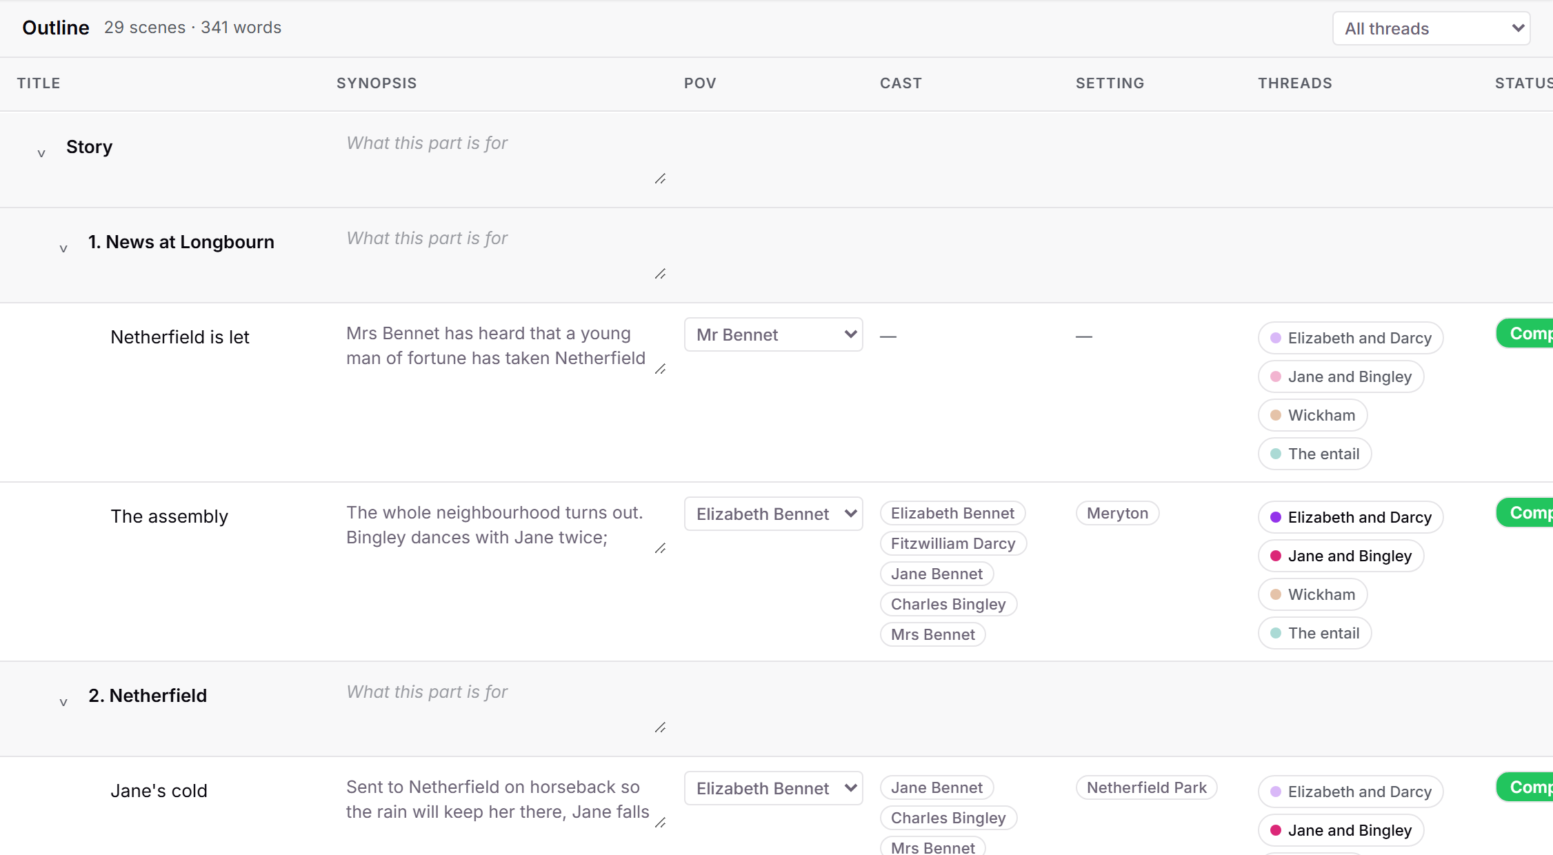Click the Netherfield Park setting chip
1553x855 pixels.
click(x=1146, y=787)
